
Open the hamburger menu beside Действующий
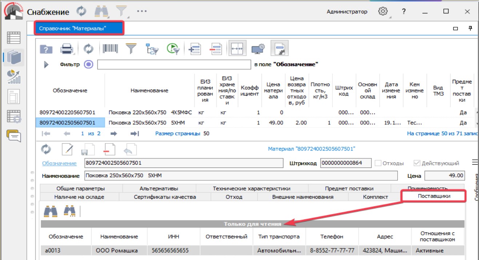pos(475,162)
